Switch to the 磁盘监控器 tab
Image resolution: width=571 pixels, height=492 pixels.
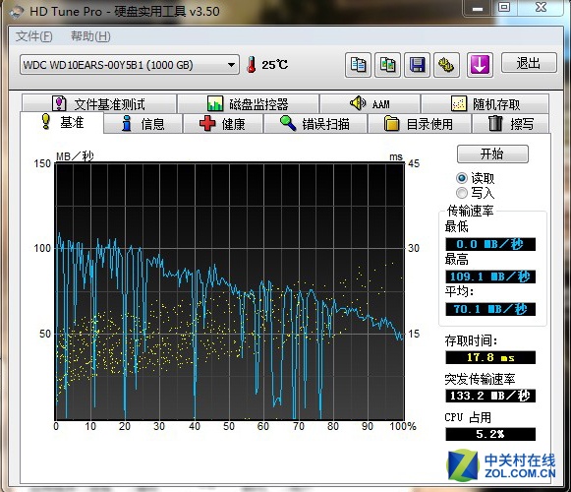[x=248, y=104]
